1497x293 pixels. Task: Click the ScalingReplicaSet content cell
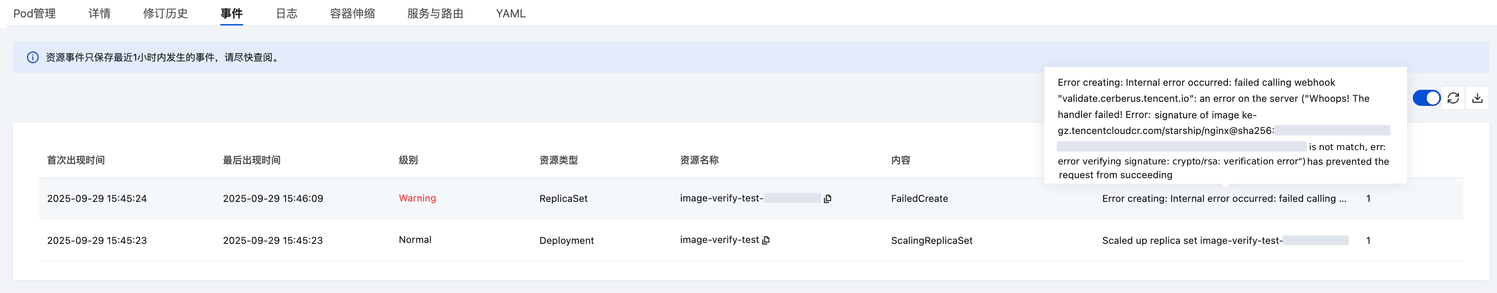(931, 240)
